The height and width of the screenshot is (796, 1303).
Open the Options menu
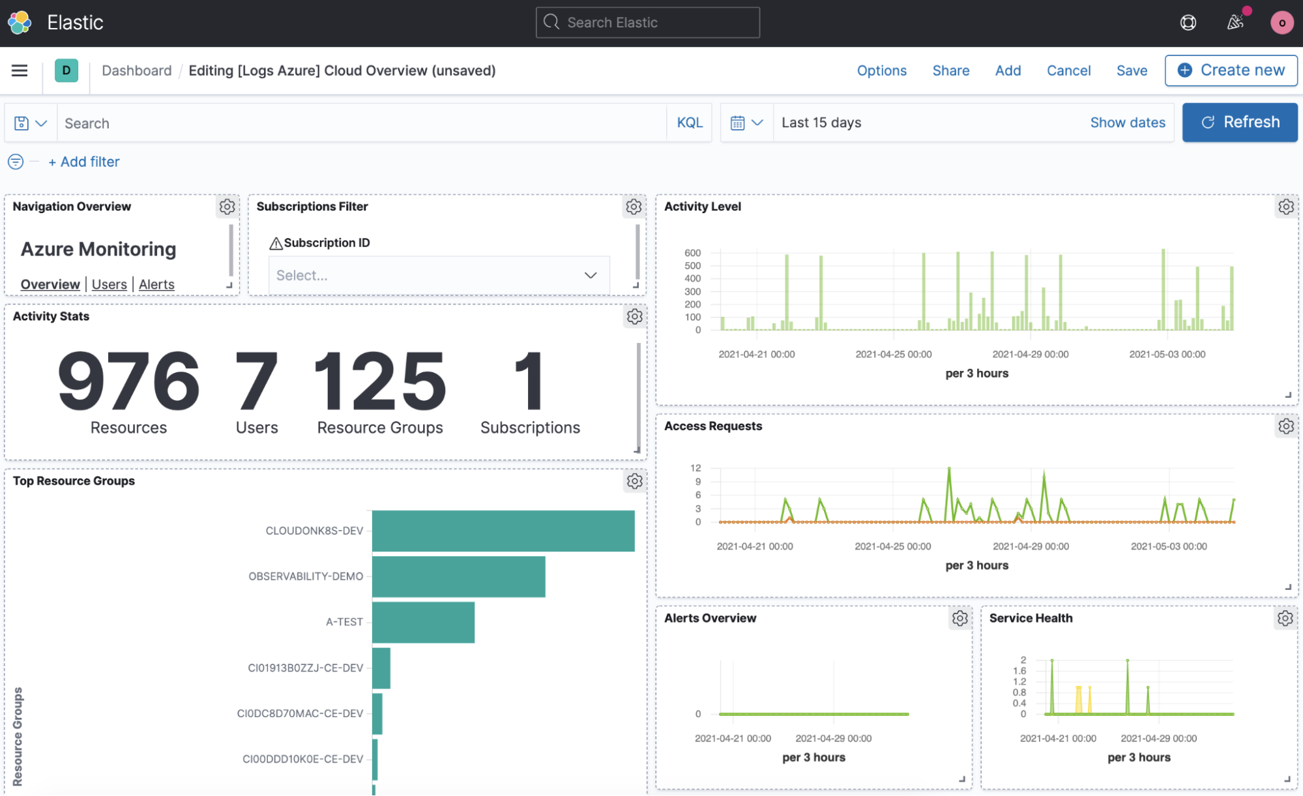pyautogui.click(x=881, y=70)
